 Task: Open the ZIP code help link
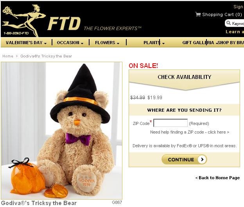coord(190,132)
